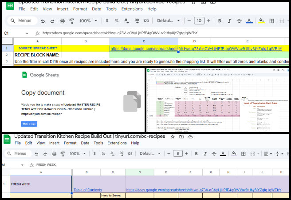
Task: Open Default font dropdown in bottom toolbar
Action: coord(150,153)
